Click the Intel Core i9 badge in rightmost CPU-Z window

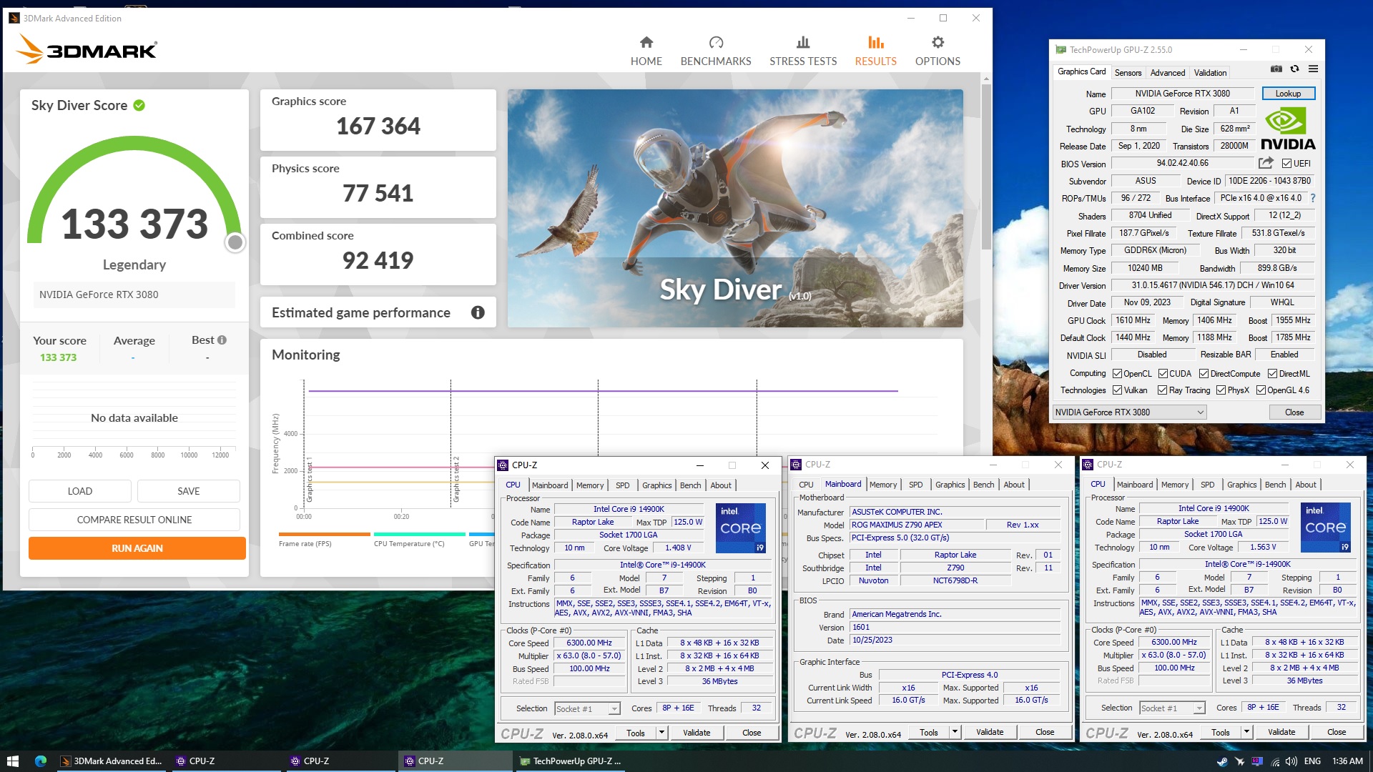point(1326,527)
